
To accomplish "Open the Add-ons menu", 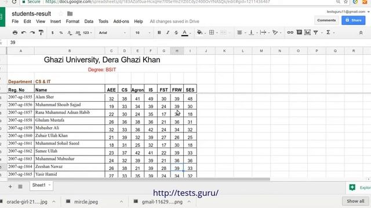I will click(x=121, y=21).
